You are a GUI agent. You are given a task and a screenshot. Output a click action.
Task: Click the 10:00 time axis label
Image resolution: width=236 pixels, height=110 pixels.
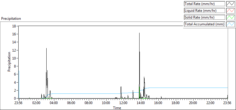106,103
